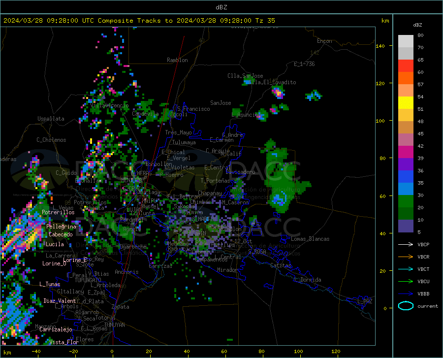Click the Ugarteche map label
This screenshot has width=443, height=358.
[x=133, y=247]
